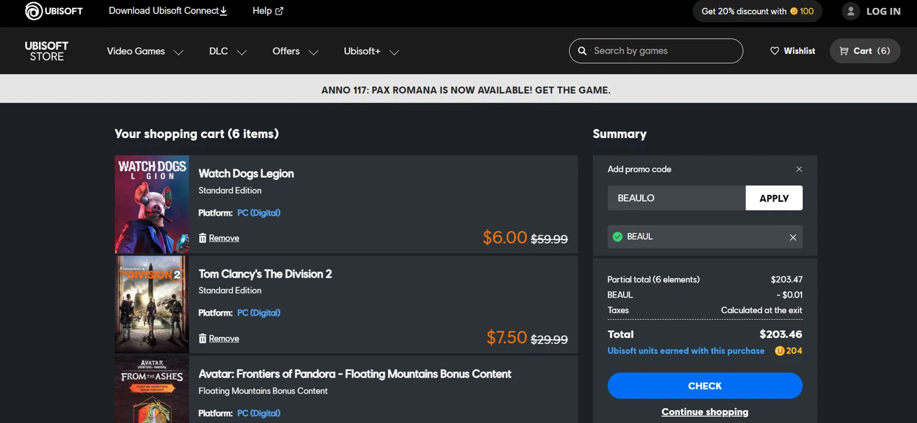
Task: Open Cart (6) button
Action: (x=865, y=51)
